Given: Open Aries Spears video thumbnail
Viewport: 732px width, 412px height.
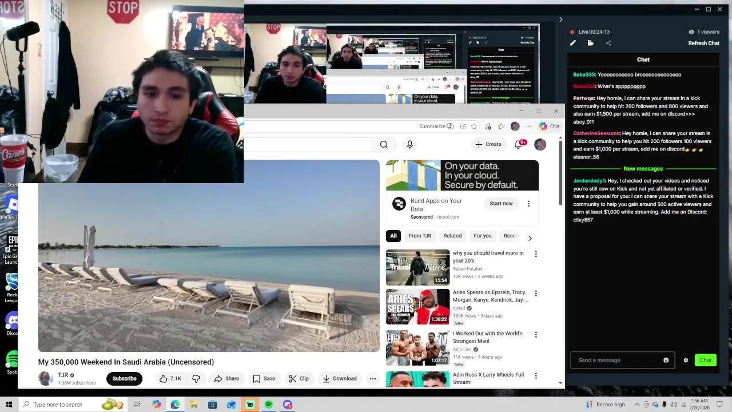Looking at the screenshot, I should pos(417,307).
